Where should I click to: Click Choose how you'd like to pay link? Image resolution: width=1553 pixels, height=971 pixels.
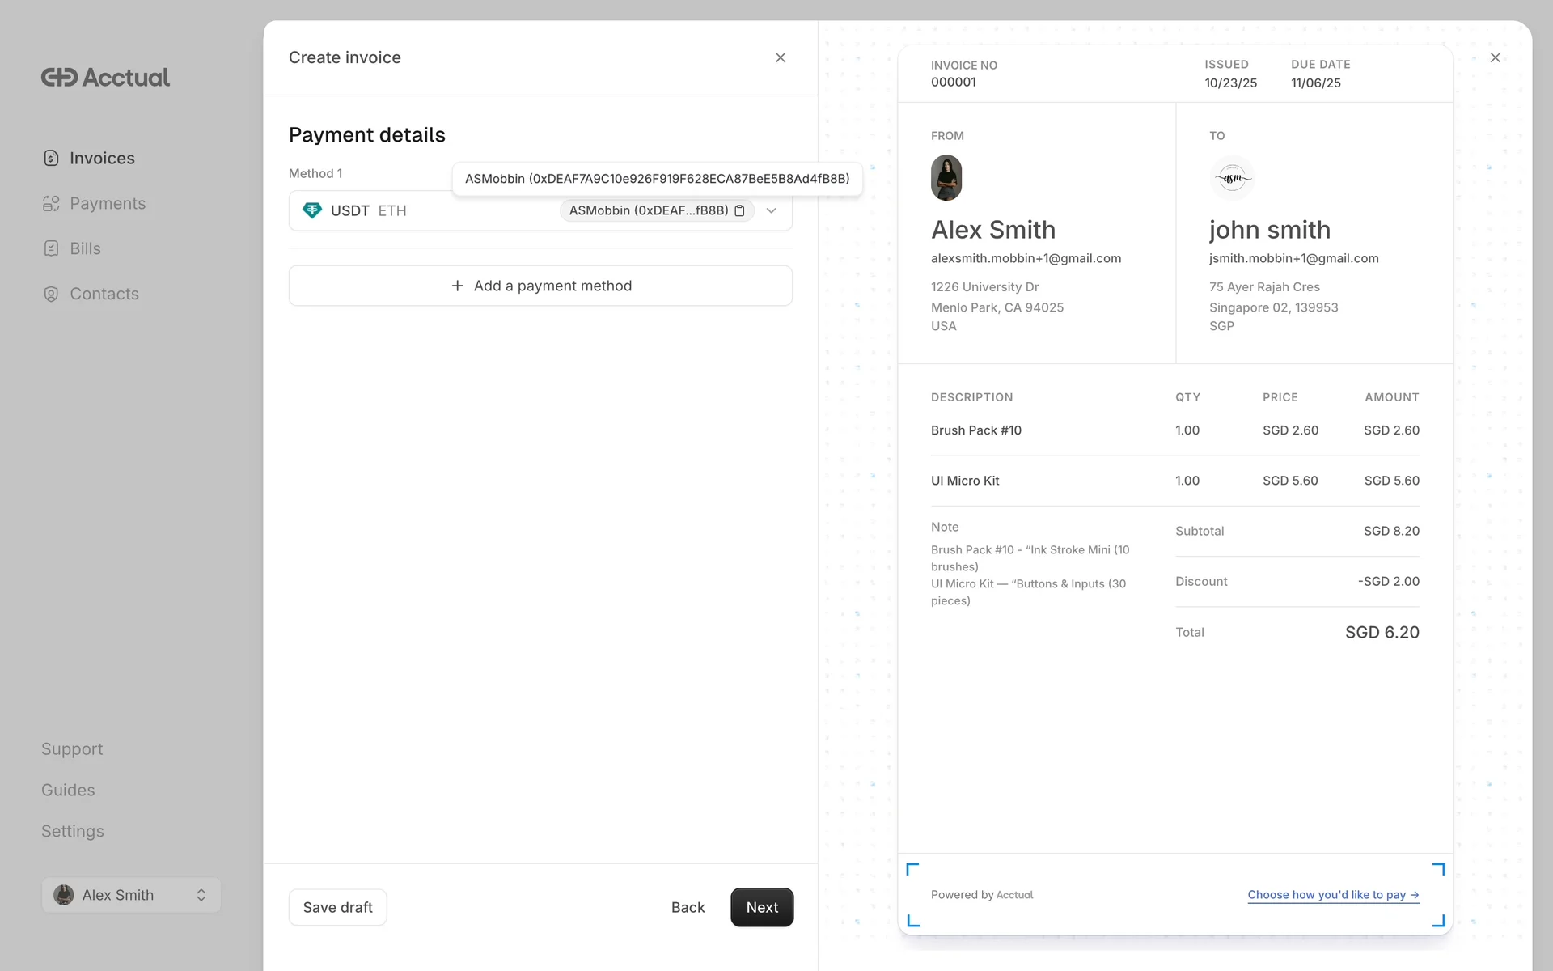tap(1332, 895)
